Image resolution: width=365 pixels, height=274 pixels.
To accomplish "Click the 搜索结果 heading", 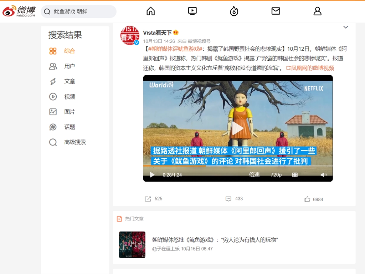I will click(x=65, y=35).
